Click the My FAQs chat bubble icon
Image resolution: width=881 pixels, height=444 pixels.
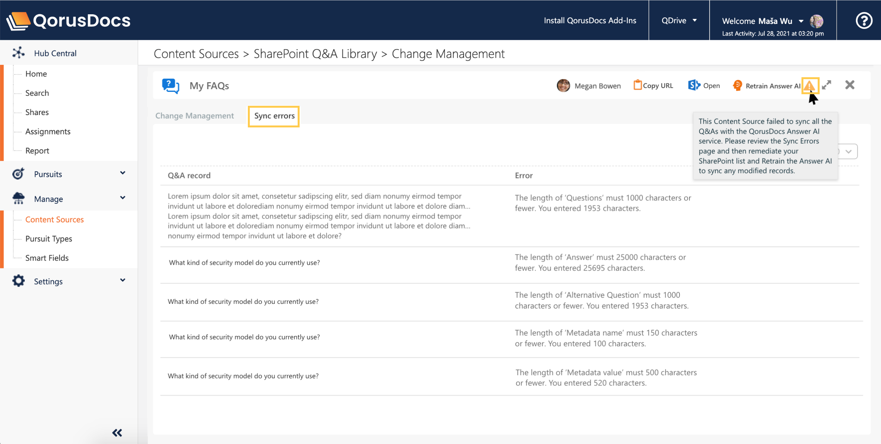pyautogui.click(x=171, y=86)
